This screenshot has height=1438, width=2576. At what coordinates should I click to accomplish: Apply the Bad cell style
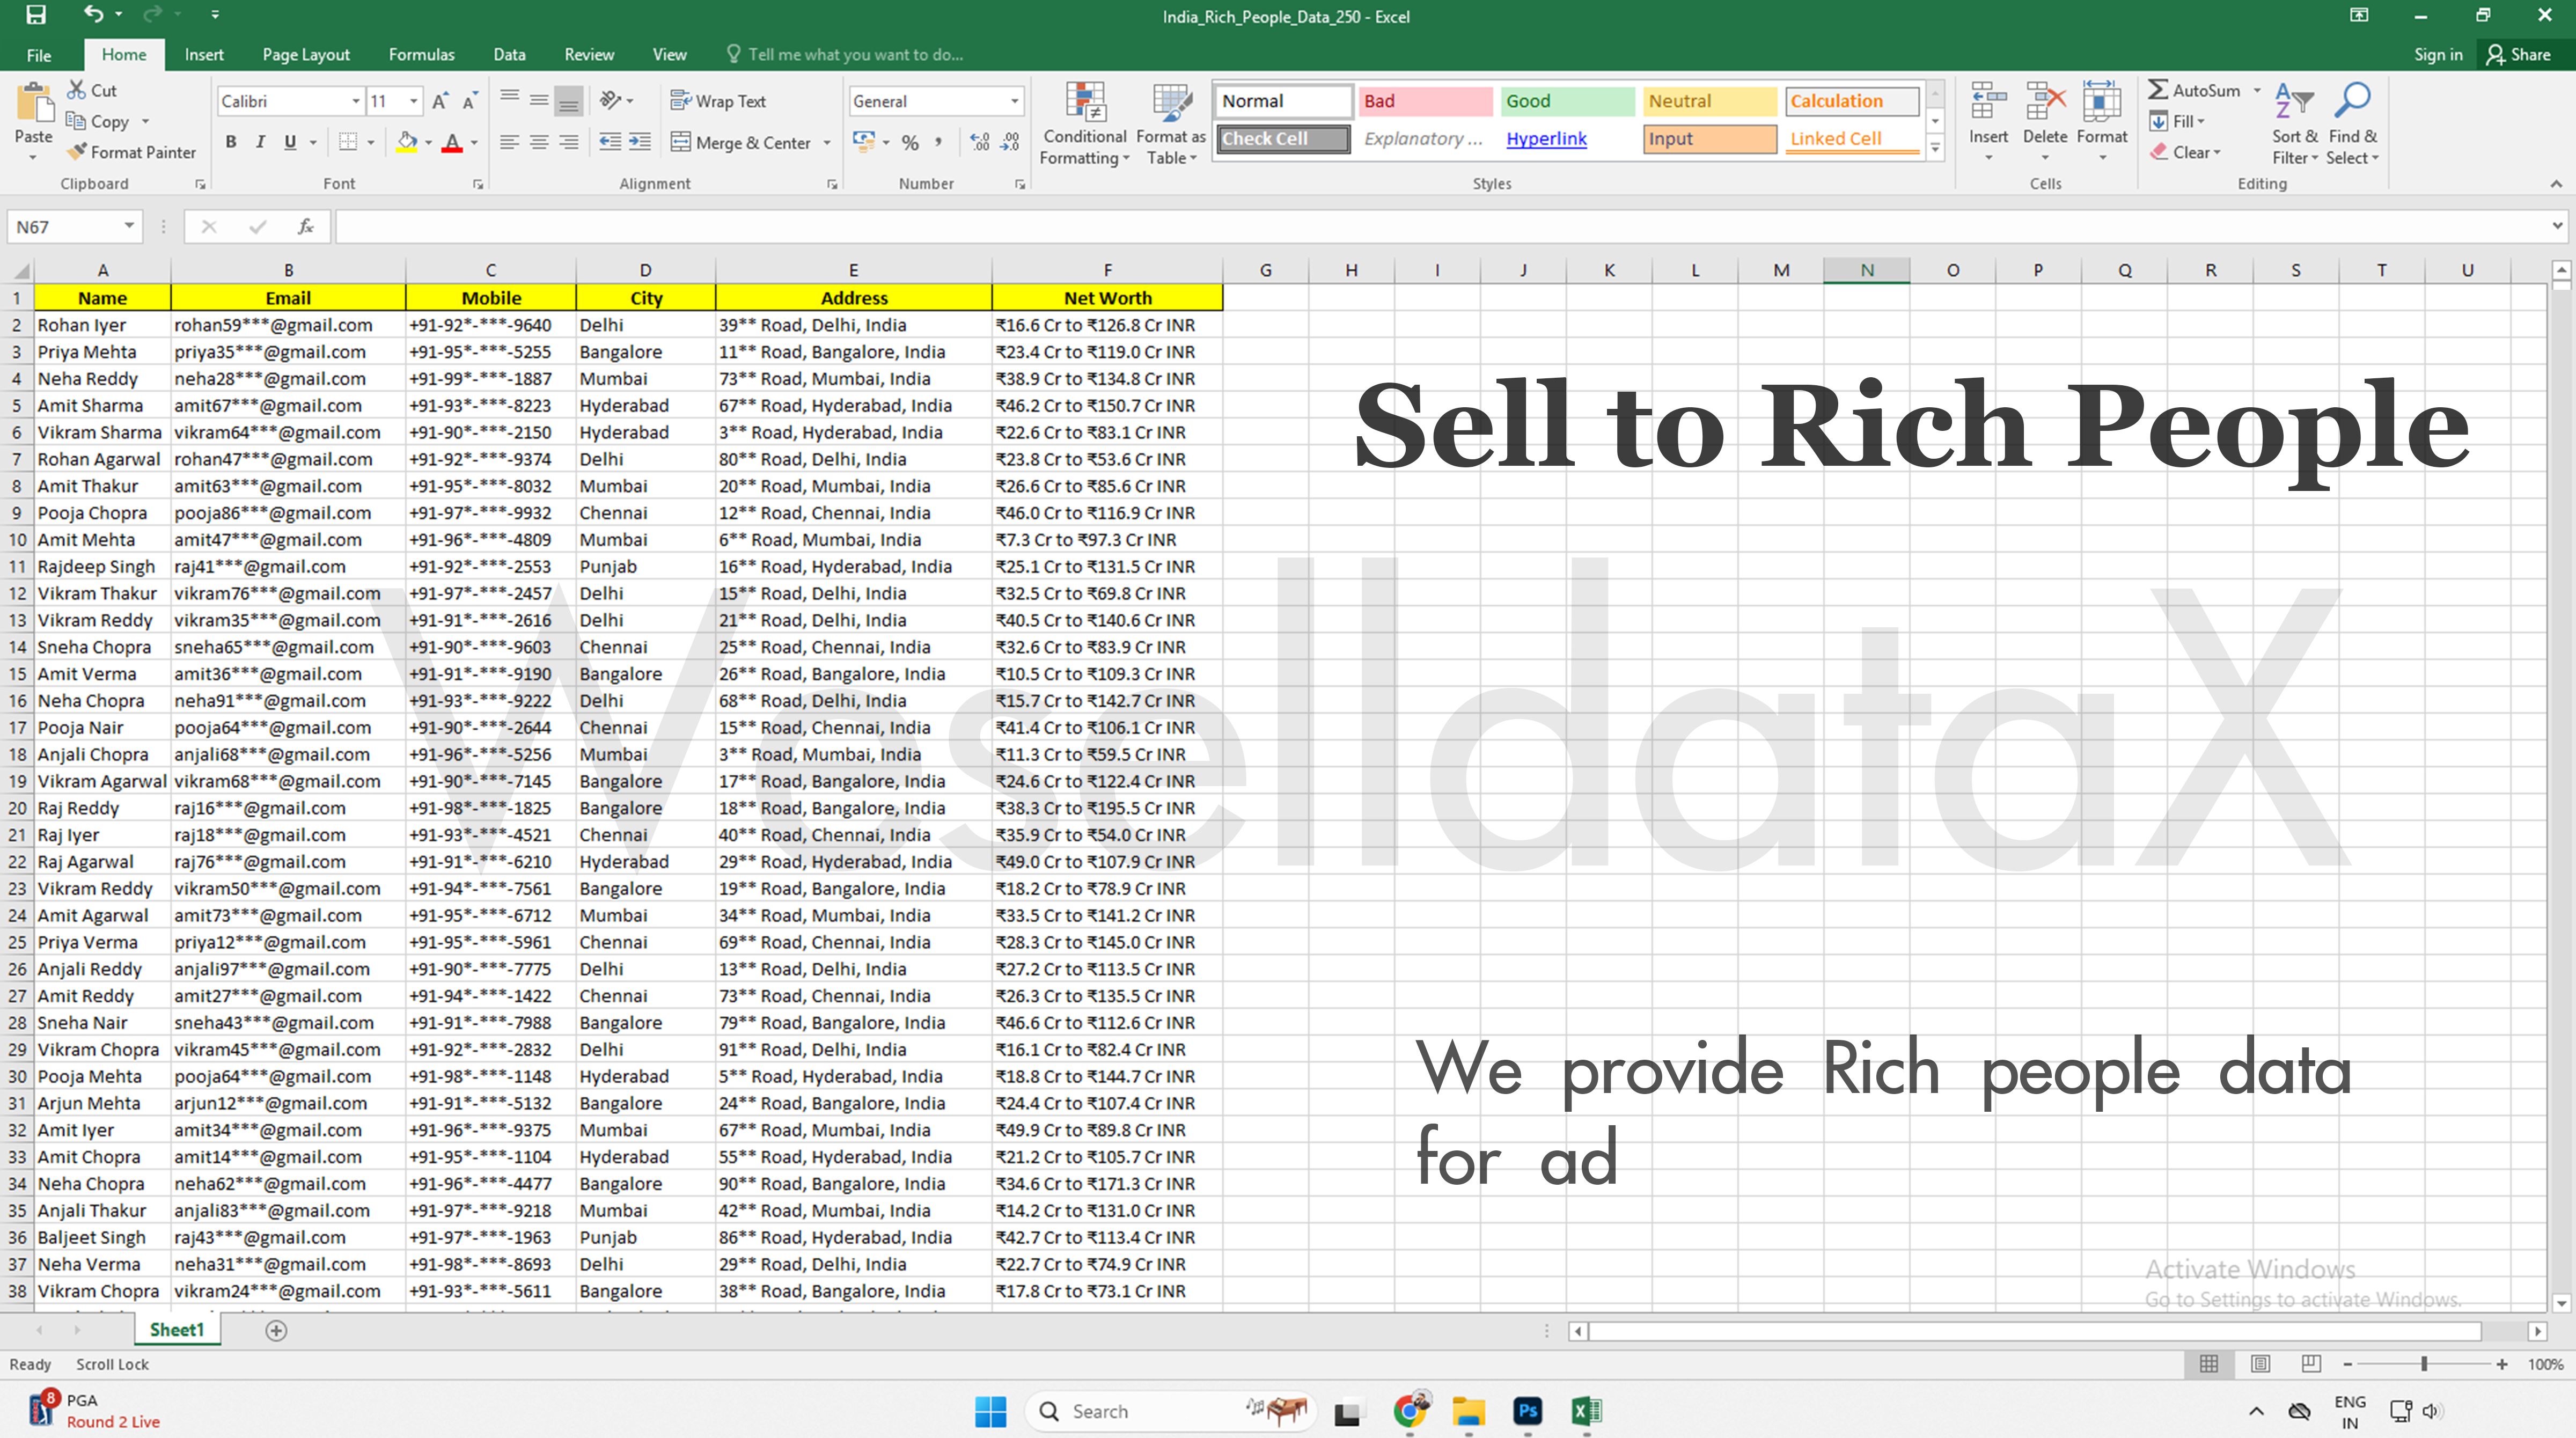click(1425, 101)
